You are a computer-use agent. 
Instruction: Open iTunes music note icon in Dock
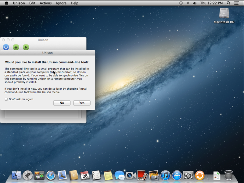tap(165, 175)
